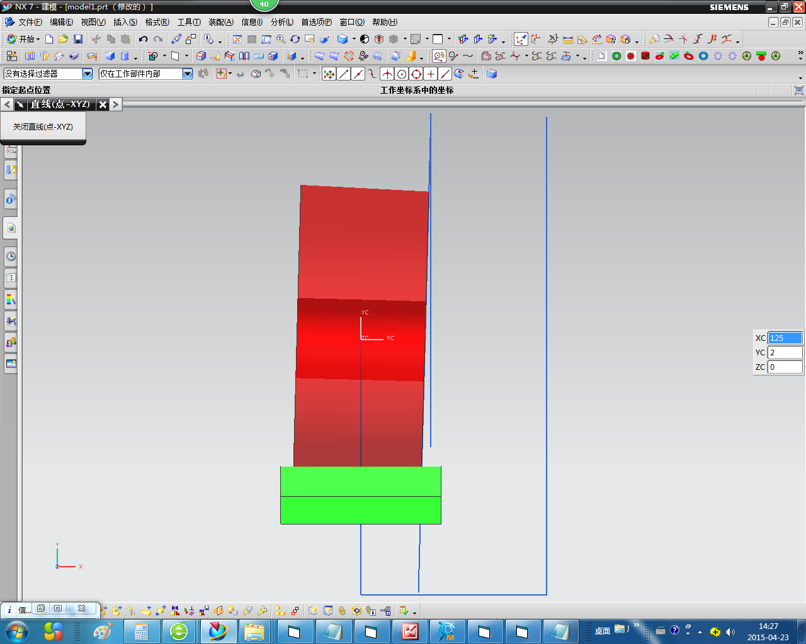Toggle the point on curve snap option
Viewport: 806px width, 644px height.
click(x=445, y=74)
